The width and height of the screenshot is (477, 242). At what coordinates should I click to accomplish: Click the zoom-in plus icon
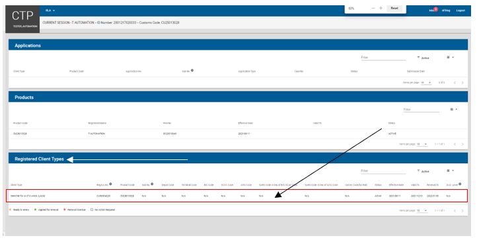tap(381, 8)
